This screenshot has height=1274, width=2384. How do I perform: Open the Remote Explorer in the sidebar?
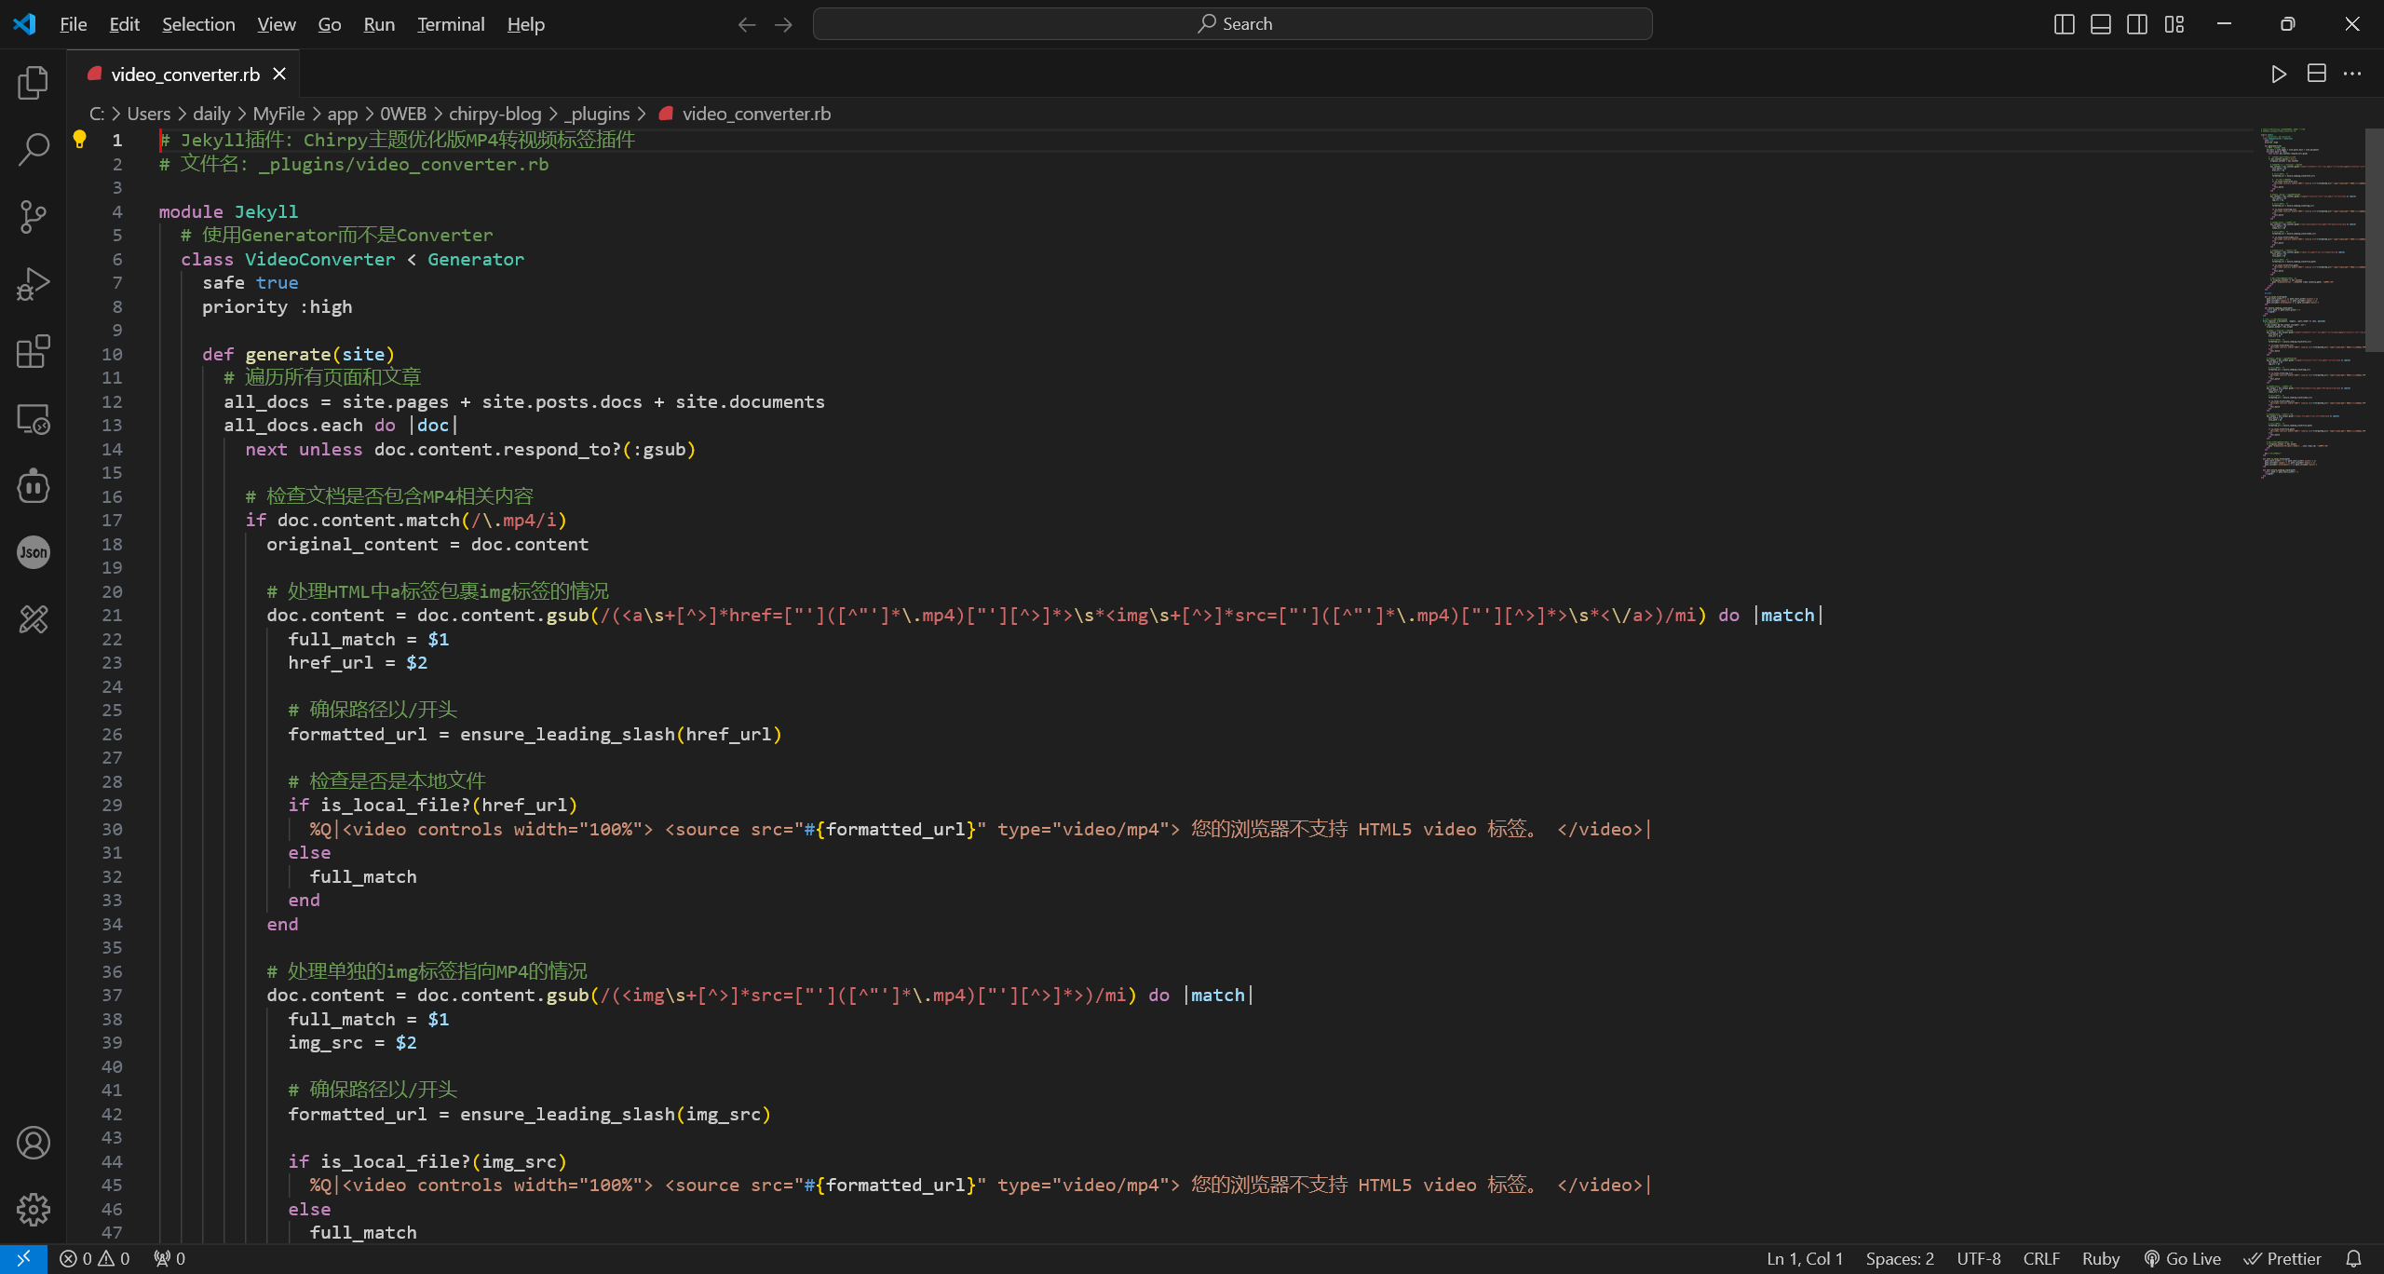[34, 419]
